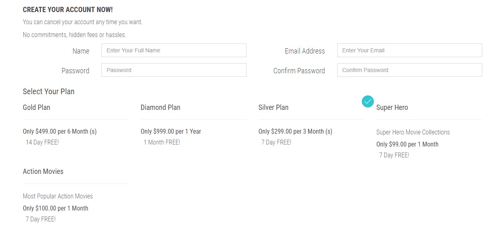Image resolution: width=502 pixels, height=227 pixels.
Task: Focus the Enter Your Full Name field
Action: point(174,50)
